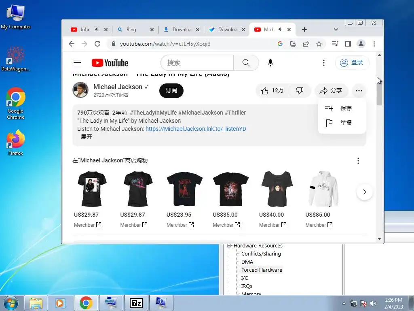414x311 pixels.
Task: Click the YouTube logo
Action: click(110, 63)
